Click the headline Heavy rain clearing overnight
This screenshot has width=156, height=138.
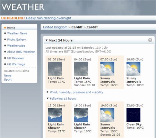(x=49, y=18)
